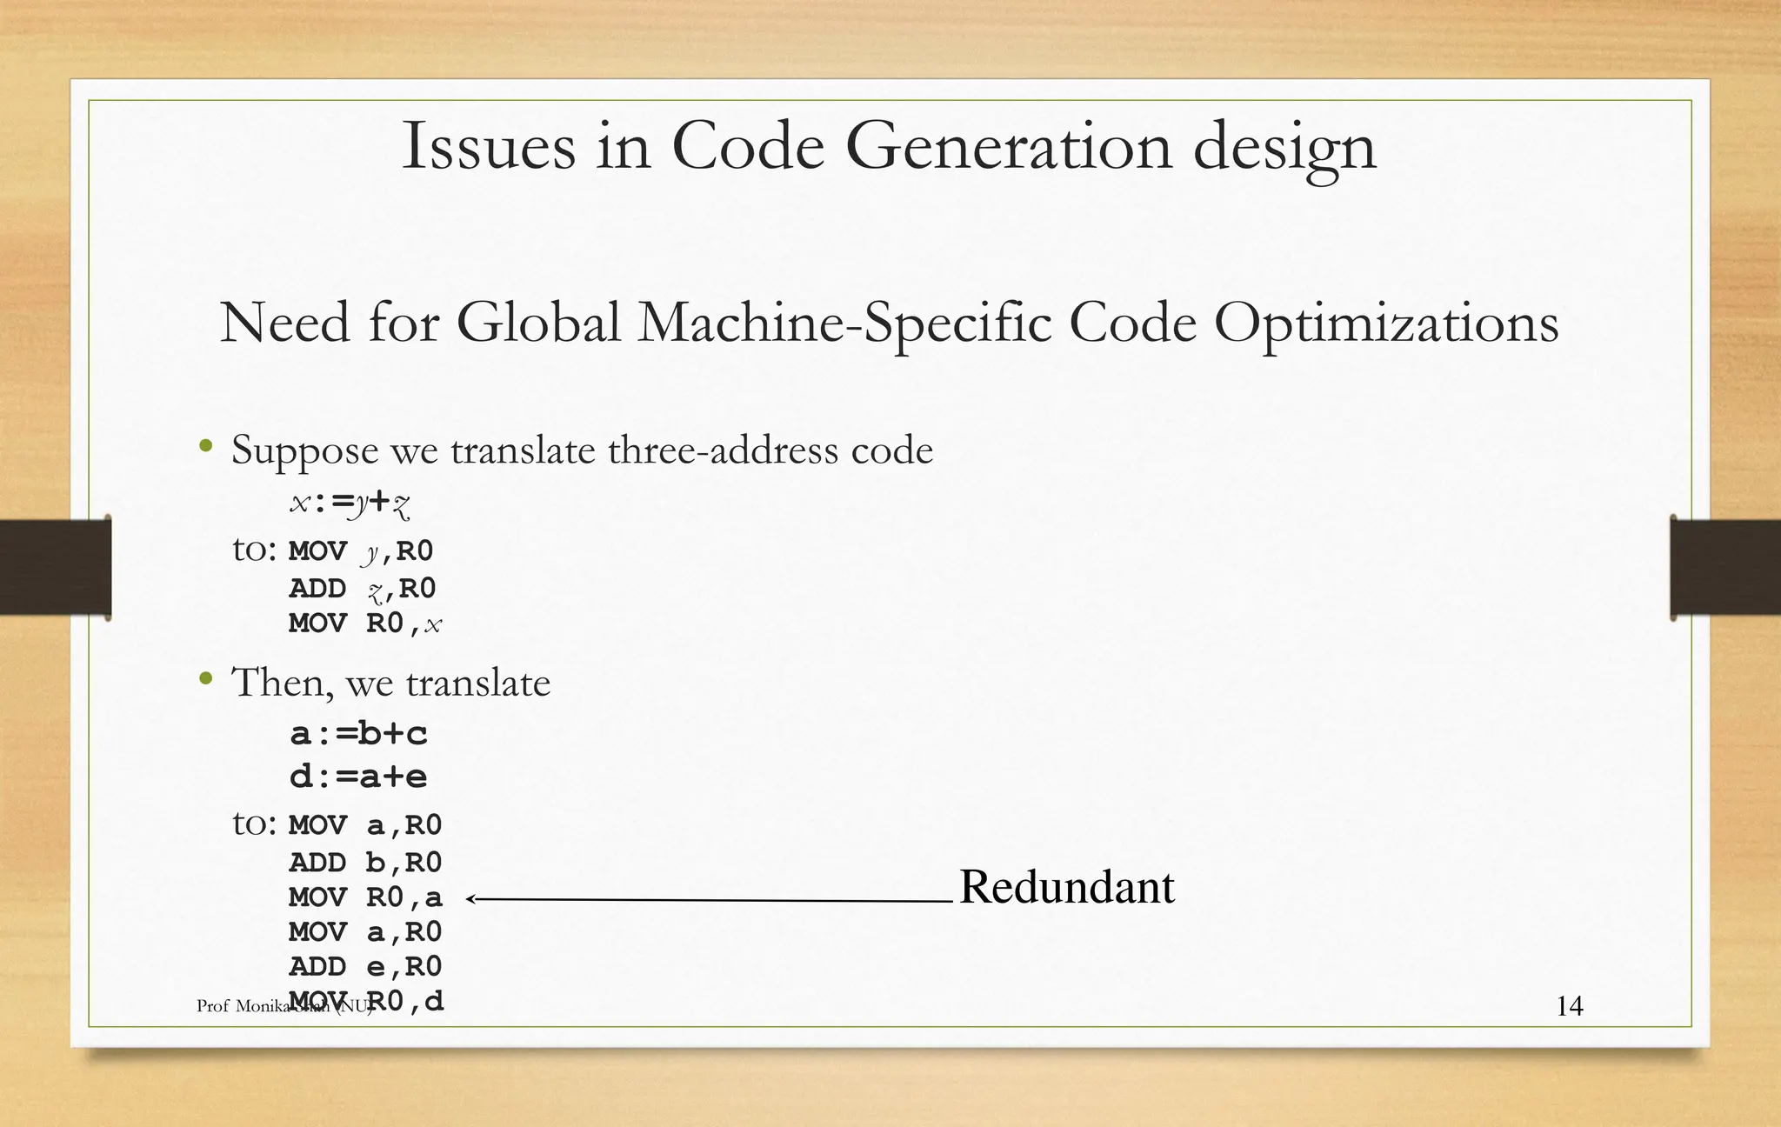
Task: Click the 'x:=y+z' expression line
Action: (350, 503)
